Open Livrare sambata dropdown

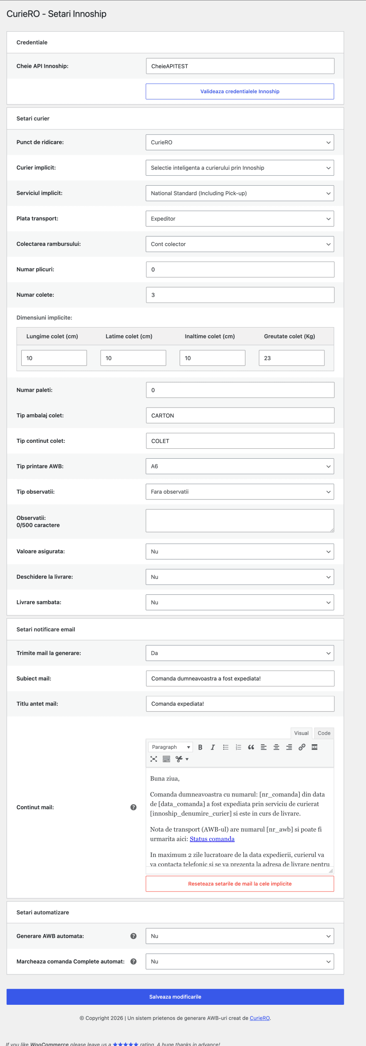pyautogui.click(x=240, y=602)
